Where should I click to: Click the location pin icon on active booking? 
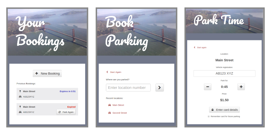[x=20, y=91]
